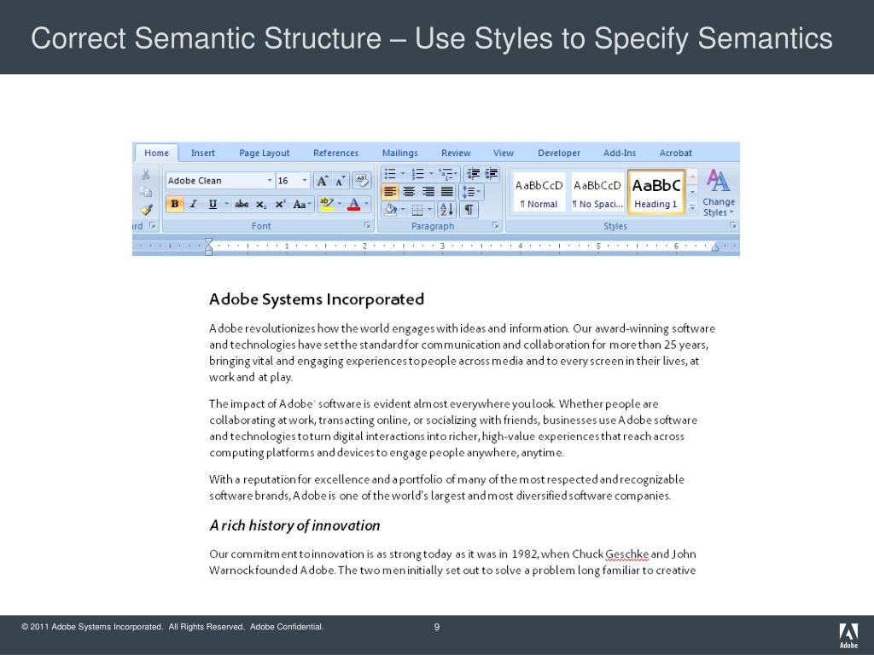
Task: Click the Shrink Font button
Action: (340, 181)
